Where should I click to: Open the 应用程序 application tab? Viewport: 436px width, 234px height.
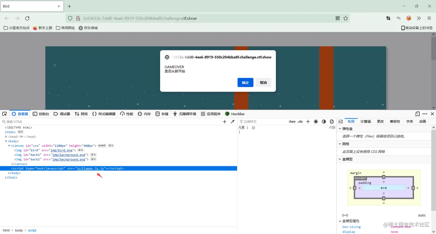211,114
